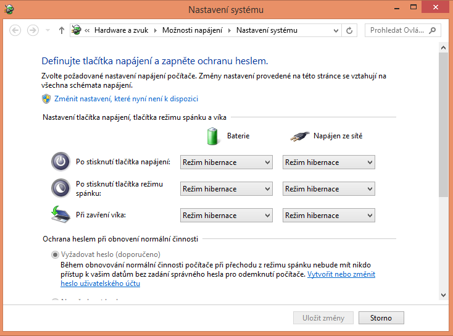Viewport: 453px width, 336px height.
Task: Open the Battery dropdown for the power button
Action: pos(226,162)
